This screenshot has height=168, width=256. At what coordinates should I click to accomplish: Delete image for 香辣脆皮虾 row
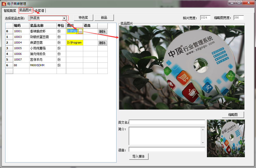103,32
